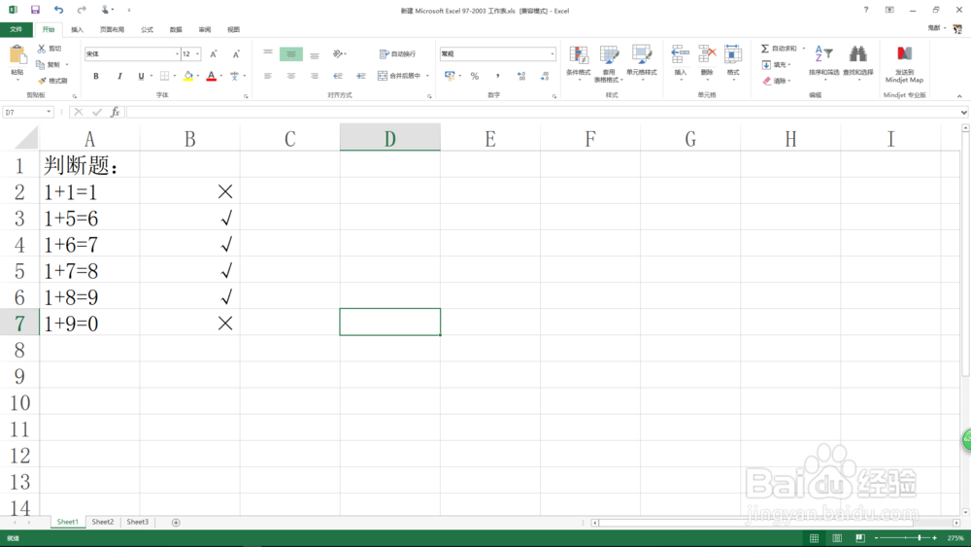The height and width of the screenshot is (547, 971).
Task: Expand the merge and center dropdown arrow
Action: click(x=427, y=76)
